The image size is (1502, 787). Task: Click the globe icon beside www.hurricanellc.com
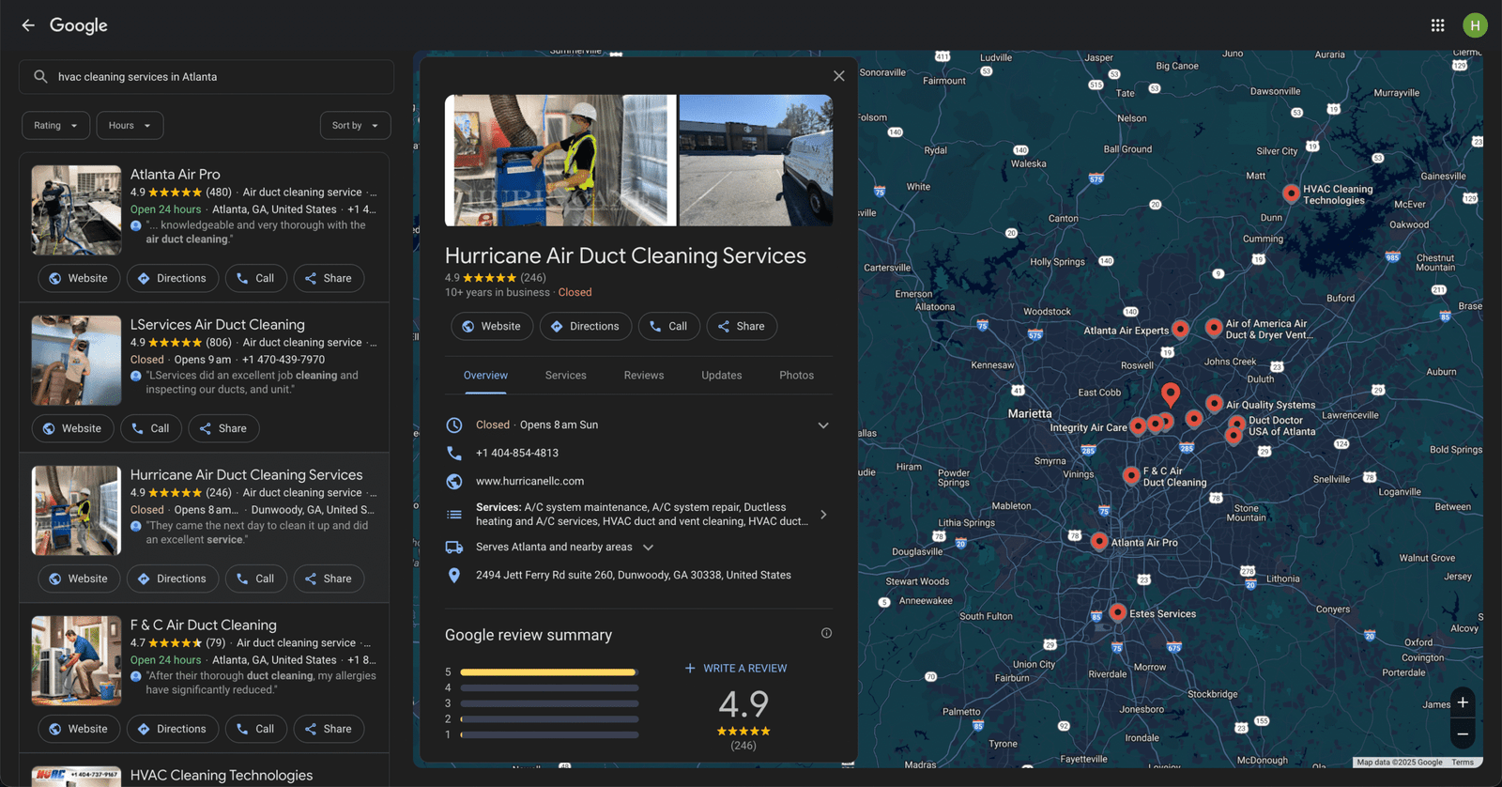pyautogui.click(x=454, y=481)
